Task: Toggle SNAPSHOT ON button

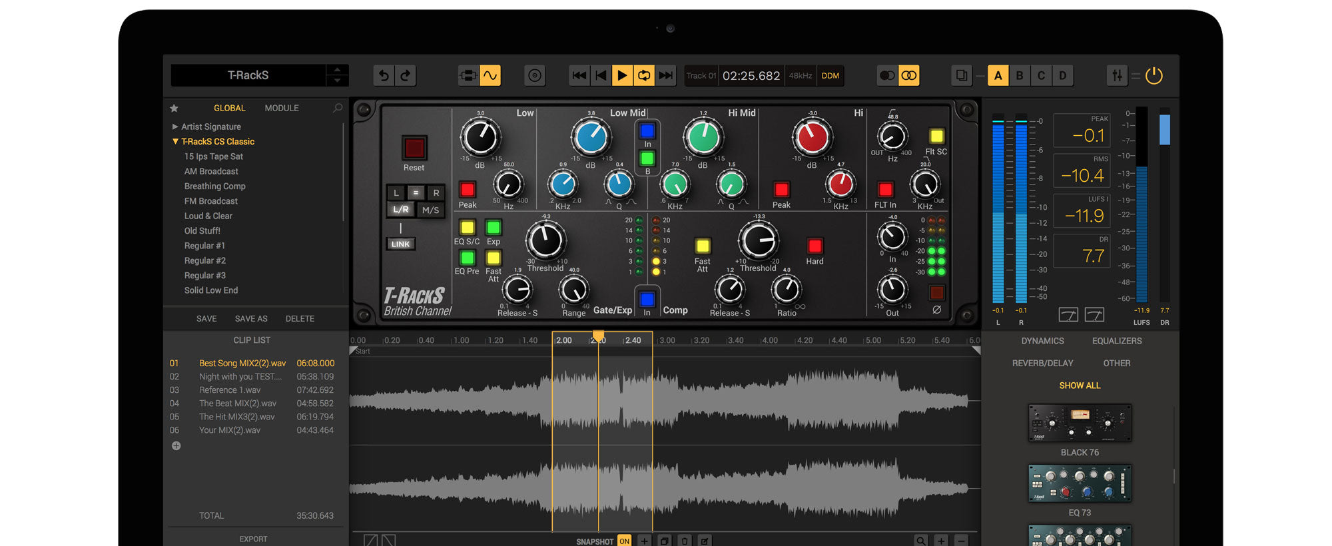Action: coord(624,541)
